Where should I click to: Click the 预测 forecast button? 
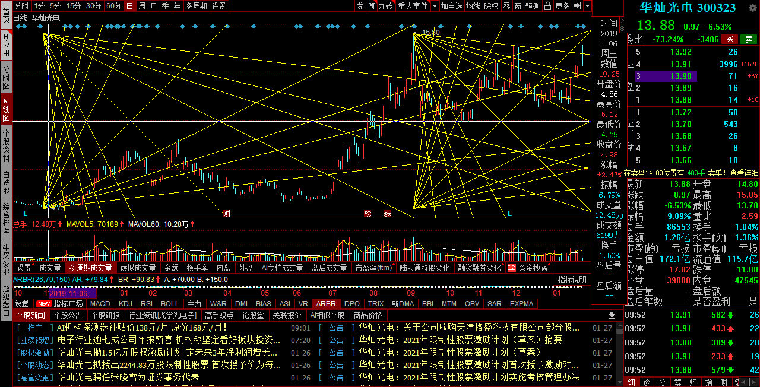pos(533,6)
